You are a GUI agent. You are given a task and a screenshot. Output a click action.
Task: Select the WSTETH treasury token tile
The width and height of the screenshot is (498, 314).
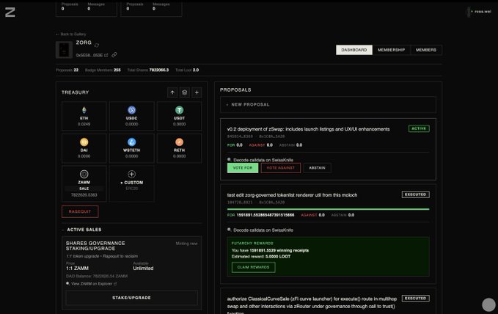click(x=132, y=148)
